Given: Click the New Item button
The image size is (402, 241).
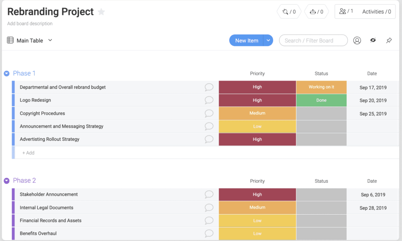Looking at the screenshot, I should 246,40.
